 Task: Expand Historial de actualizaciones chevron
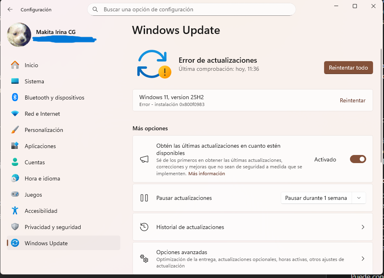[x=363, y=227]
